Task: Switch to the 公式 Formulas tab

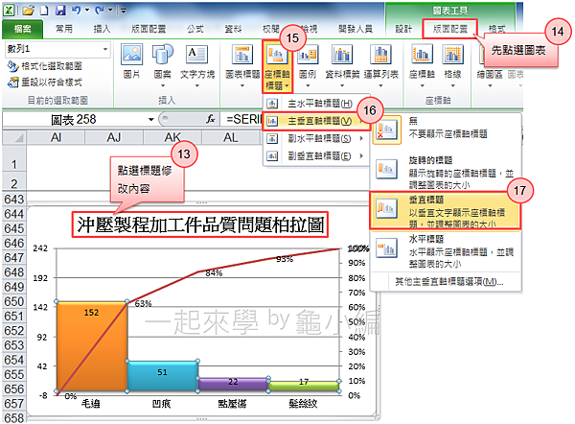Action: (195, 29)
